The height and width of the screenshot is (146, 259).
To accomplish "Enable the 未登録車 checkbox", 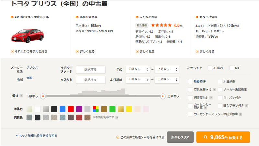I will click(x=220, y=81).
